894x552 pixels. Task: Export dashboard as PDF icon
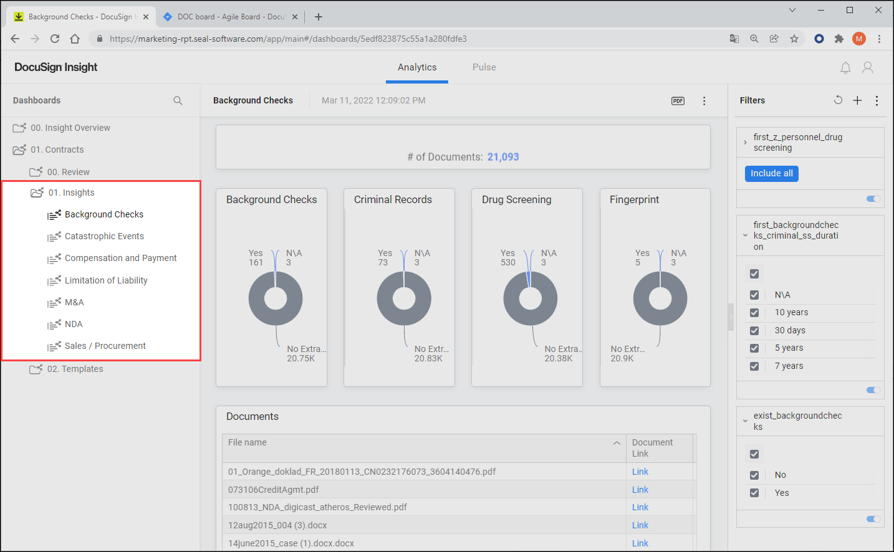[678, 101]
